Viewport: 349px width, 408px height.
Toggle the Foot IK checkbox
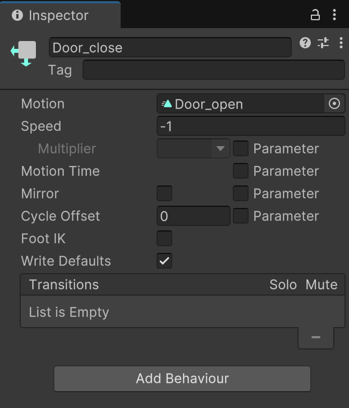click(x=164, y=239)
